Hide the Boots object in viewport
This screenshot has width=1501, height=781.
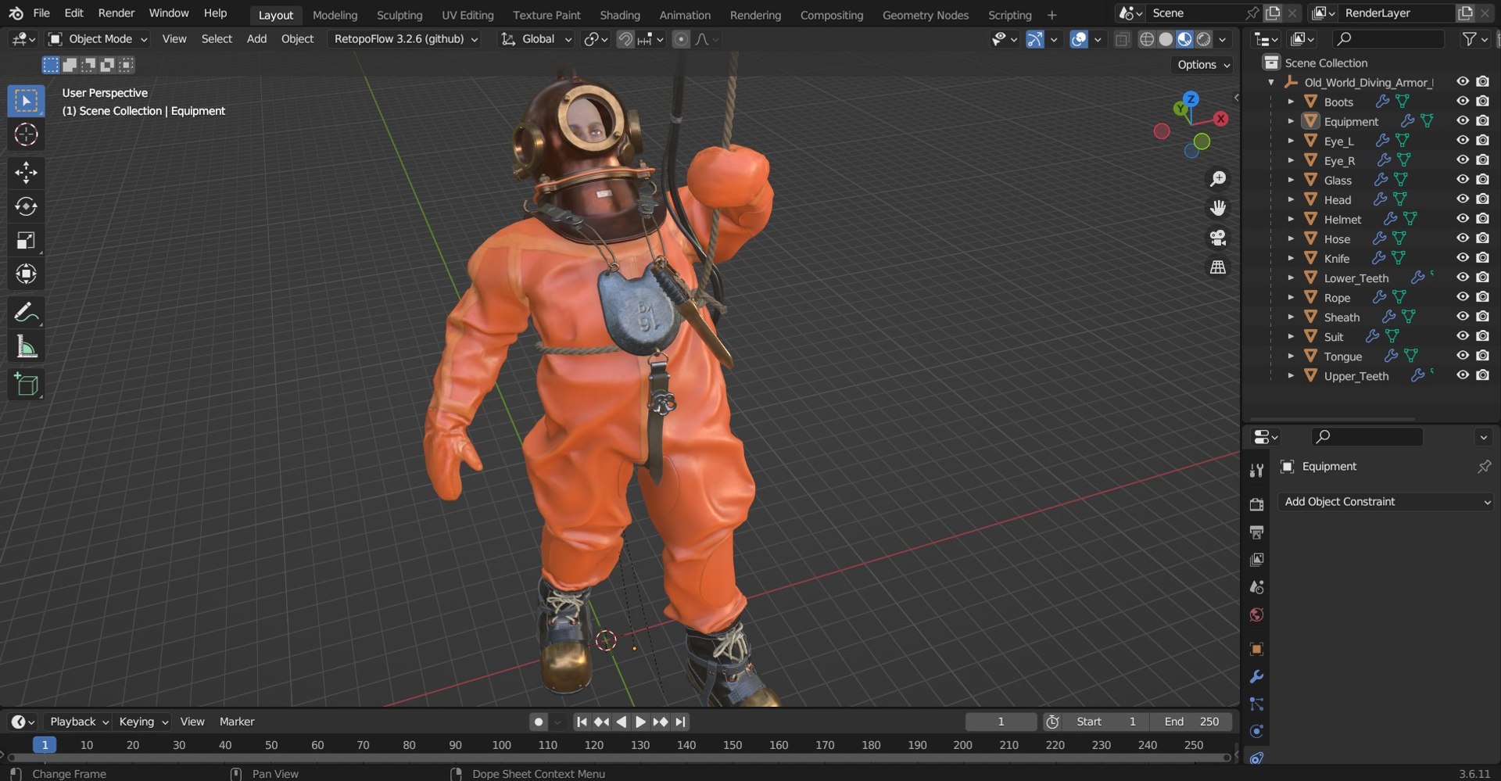[1463, 102]
